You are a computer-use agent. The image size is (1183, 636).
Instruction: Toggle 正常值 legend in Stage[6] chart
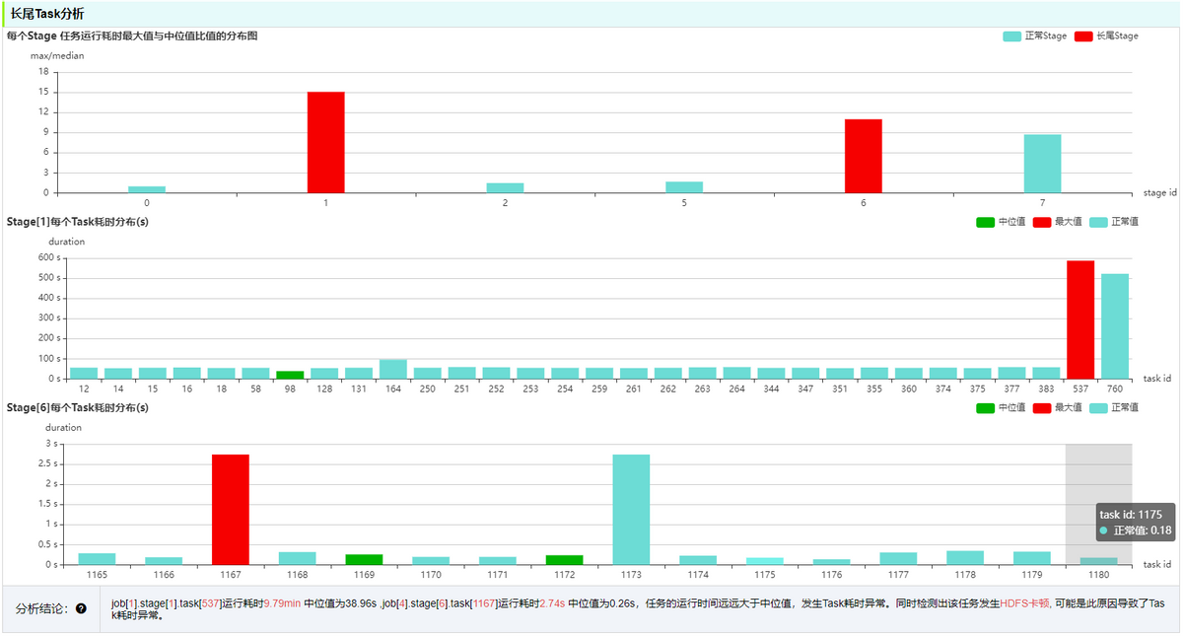1114,407
